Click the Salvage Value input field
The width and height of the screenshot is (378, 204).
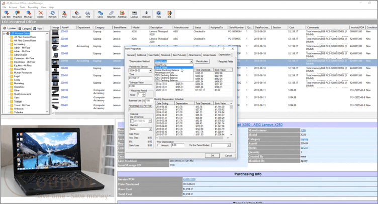pos(140,86)
